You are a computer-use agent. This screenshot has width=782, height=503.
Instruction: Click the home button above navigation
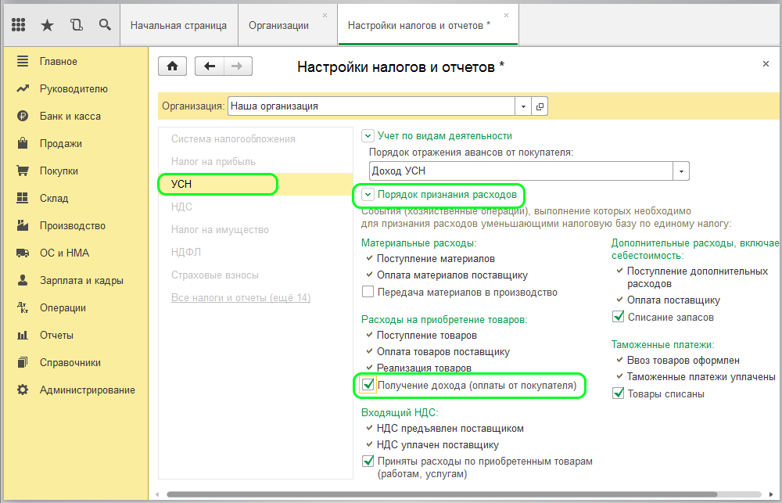[172, 66]
